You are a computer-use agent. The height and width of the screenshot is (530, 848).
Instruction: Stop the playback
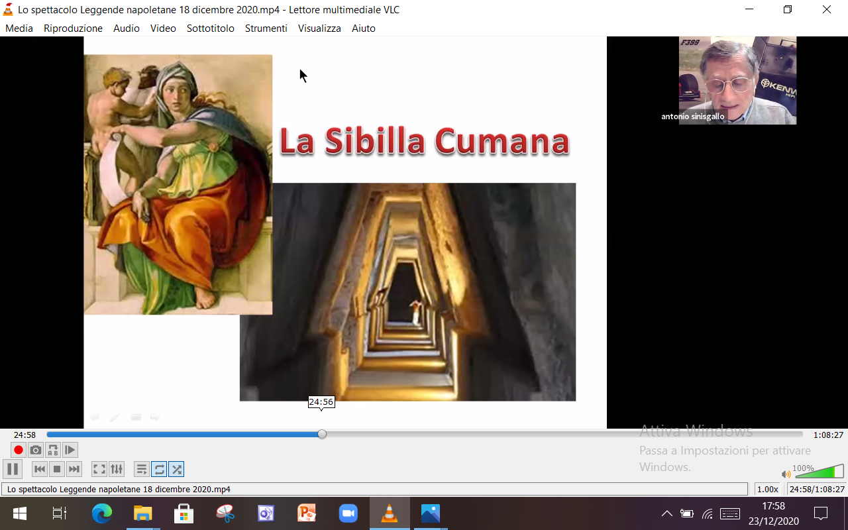coord(57,469)
